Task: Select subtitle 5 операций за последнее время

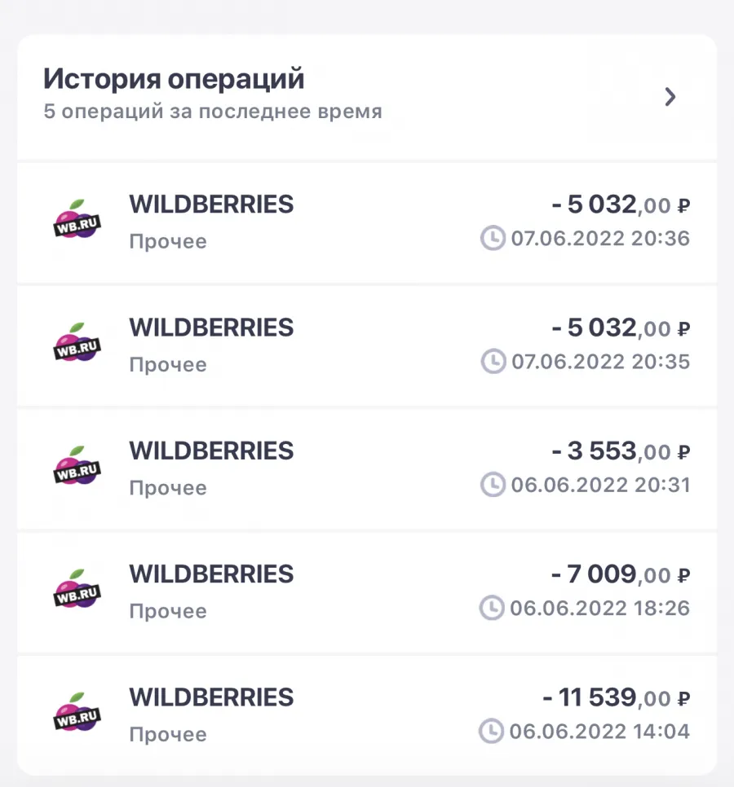Action: click(x=213, y=112)
